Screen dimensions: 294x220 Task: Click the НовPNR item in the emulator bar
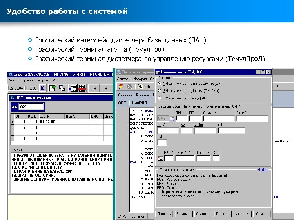click(x=139, y=103)
